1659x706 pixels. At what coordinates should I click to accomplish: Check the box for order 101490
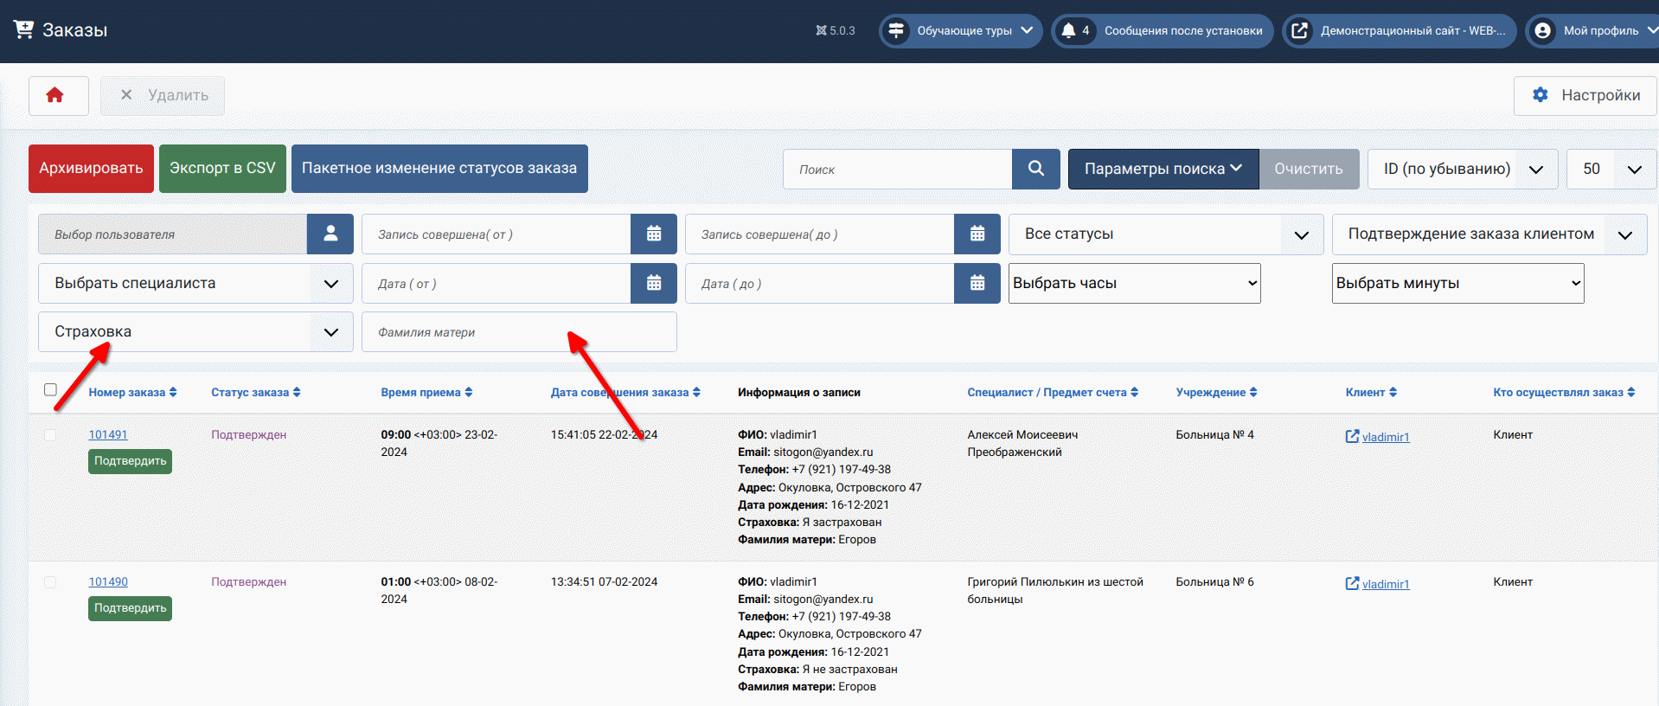[50, 581]
